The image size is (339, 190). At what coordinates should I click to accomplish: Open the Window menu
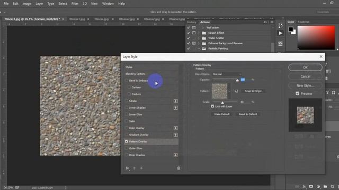[108, 4]
